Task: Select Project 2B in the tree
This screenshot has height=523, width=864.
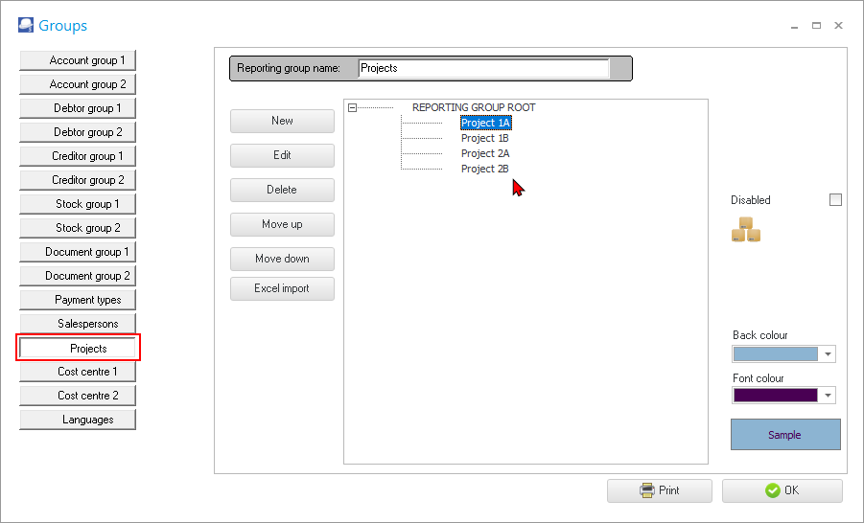Action: click(484, 169)
